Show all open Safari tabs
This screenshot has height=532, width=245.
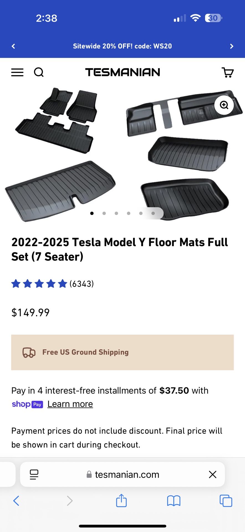tap(226, 501)
